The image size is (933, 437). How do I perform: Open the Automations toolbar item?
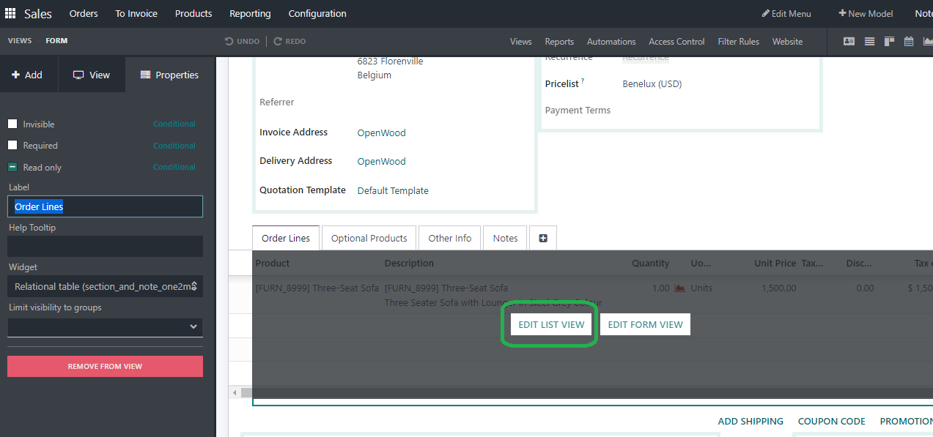(x=611, y=42)
